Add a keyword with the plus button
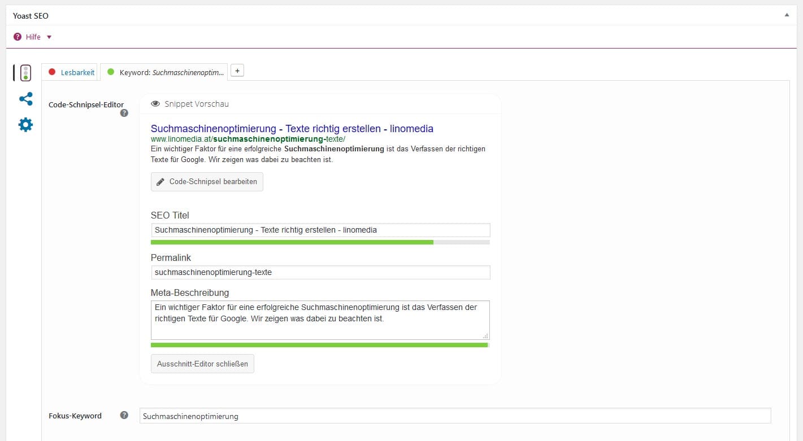This screenshot has height=441, width=803. 237,71
